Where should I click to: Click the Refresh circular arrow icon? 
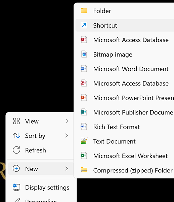click(16, 150)
